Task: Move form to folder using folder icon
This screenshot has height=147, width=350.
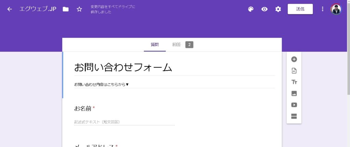Action: coord(66,9)
